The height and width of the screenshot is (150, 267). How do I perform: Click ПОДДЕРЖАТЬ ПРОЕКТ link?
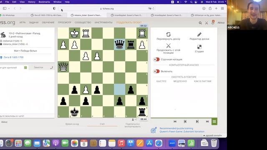(129, 22)
